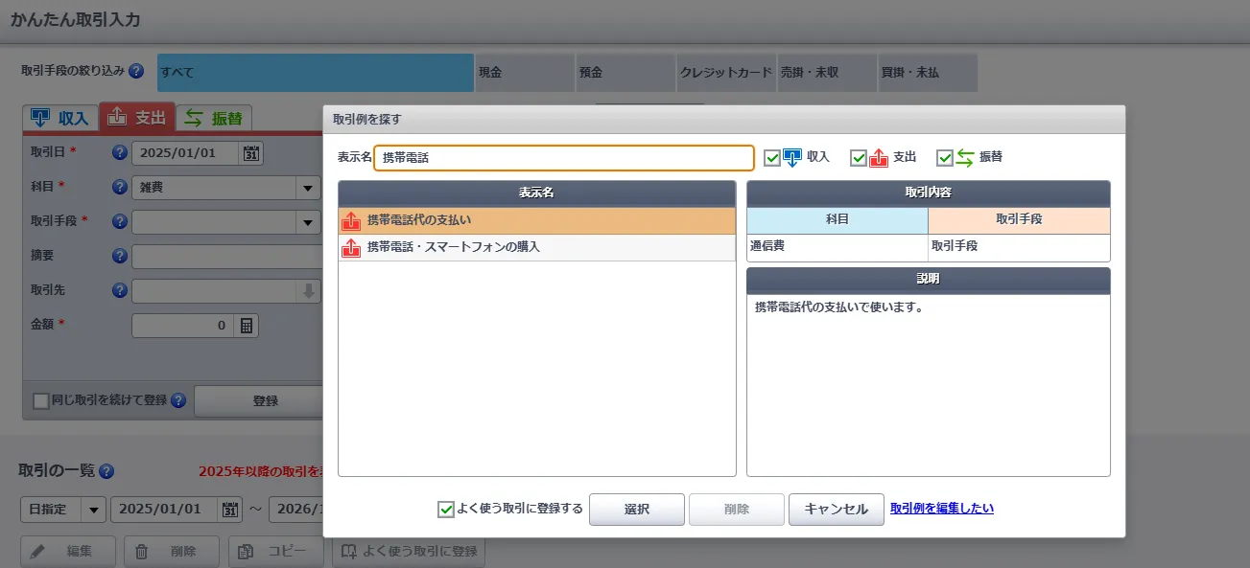
Task: Uncheck the 収入 checkbox in the dialog
Action: [x=771, y=157]
